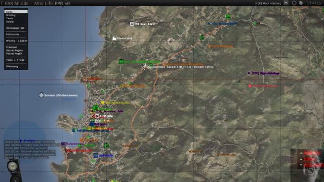The height and width of the screenshot is (182, 324).
Task: Click the back arrow beside KBS-Altis.de title
Action: pos(2,3)
